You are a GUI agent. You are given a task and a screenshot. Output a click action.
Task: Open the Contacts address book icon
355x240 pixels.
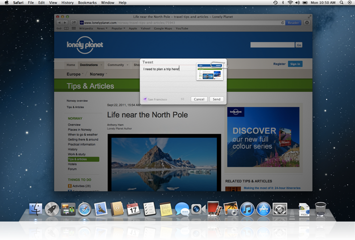click(x=117, y=209)
